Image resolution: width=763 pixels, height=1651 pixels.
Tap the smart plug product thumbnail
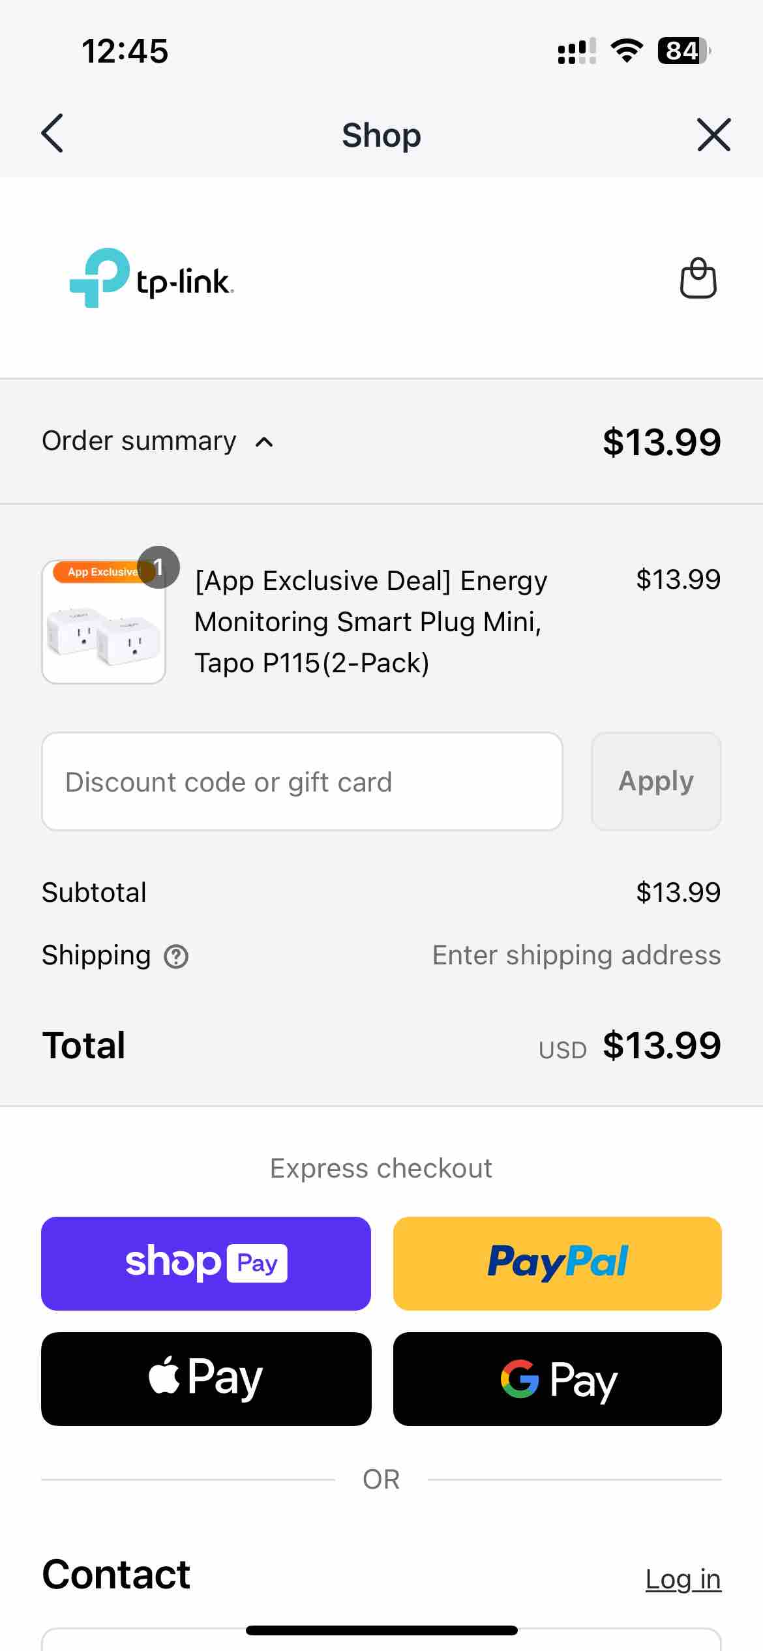coord(104,622)
